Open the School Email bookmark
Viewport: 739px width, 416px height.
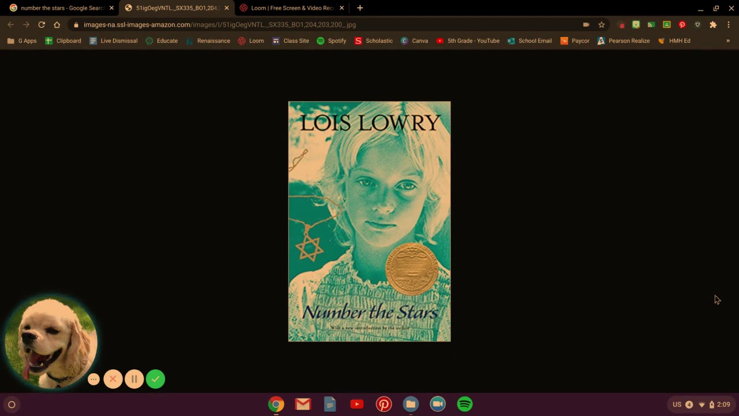coord(529,41)
